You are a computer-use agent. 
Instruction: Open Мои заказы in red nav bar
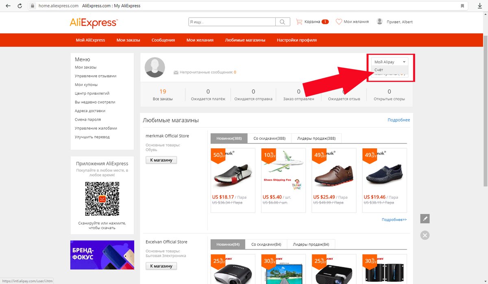coord(128,40)
